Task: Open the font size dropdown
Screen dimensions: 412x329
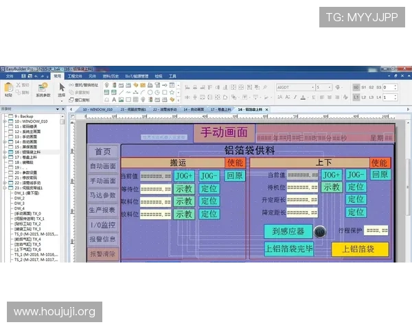Action: [330, 88]
